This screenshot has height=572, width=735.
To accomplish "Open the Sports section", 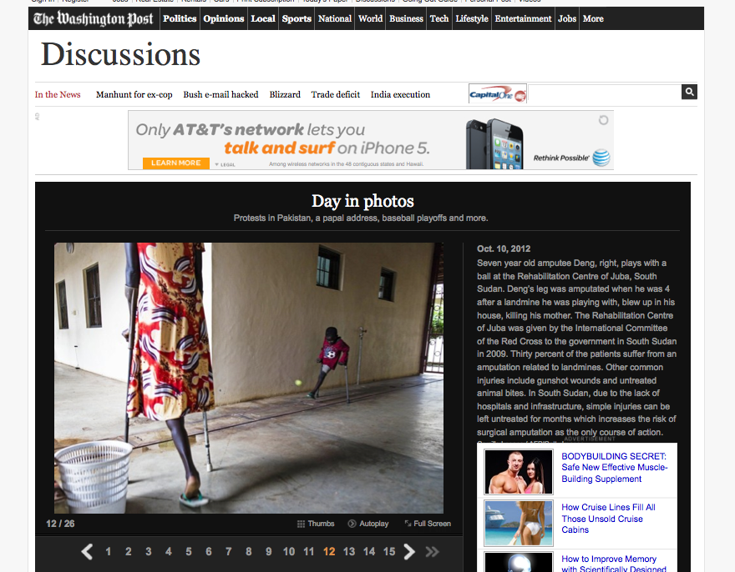I will 297,18.
